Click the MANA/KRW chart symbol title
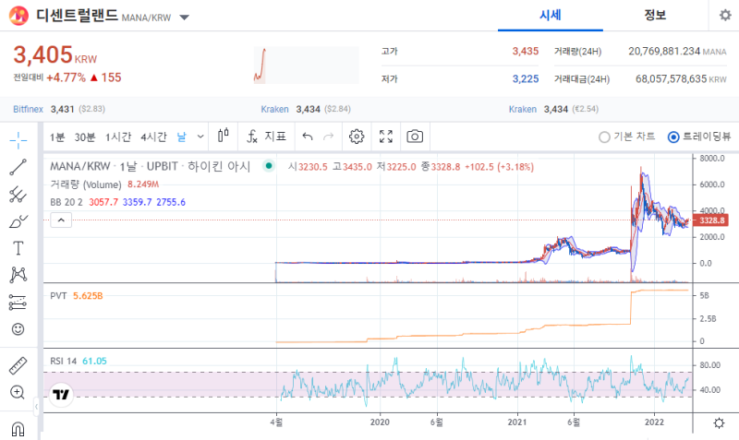This screenshot has width=739, height=440. pyautogui.click(x=80, y=166)
